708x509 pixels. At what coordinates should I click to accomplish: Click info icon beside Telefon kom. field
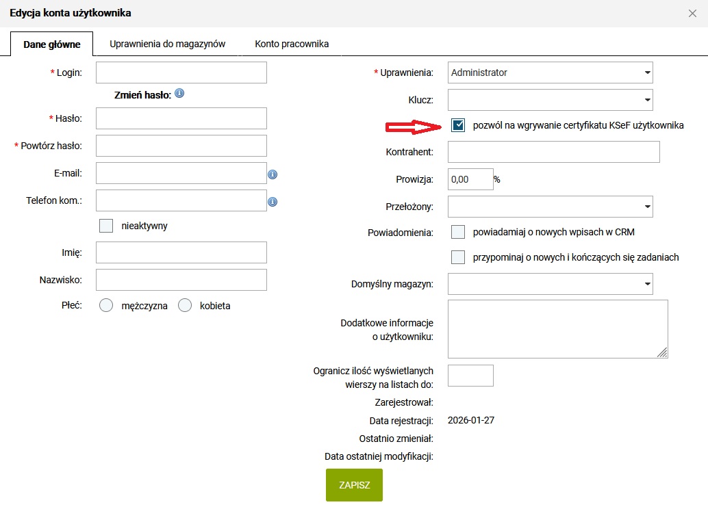coord(273,202)
